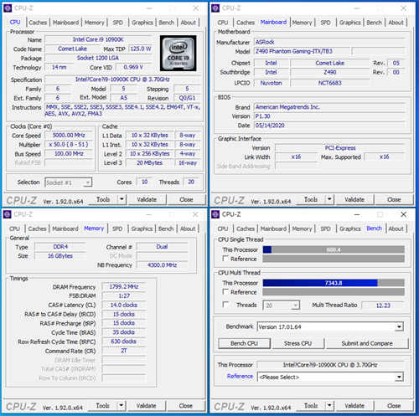Click the DRAM Frequency 1799.2 MHz value
The image size is (419, 416).
124,286
